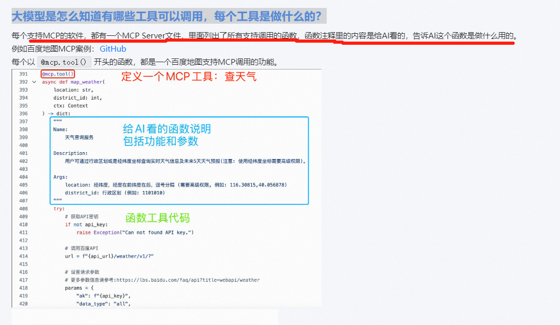This screenshot has width=560, height=325.
Task: Click the 'location: str,' code line
Action: click(x=73, y=90)
